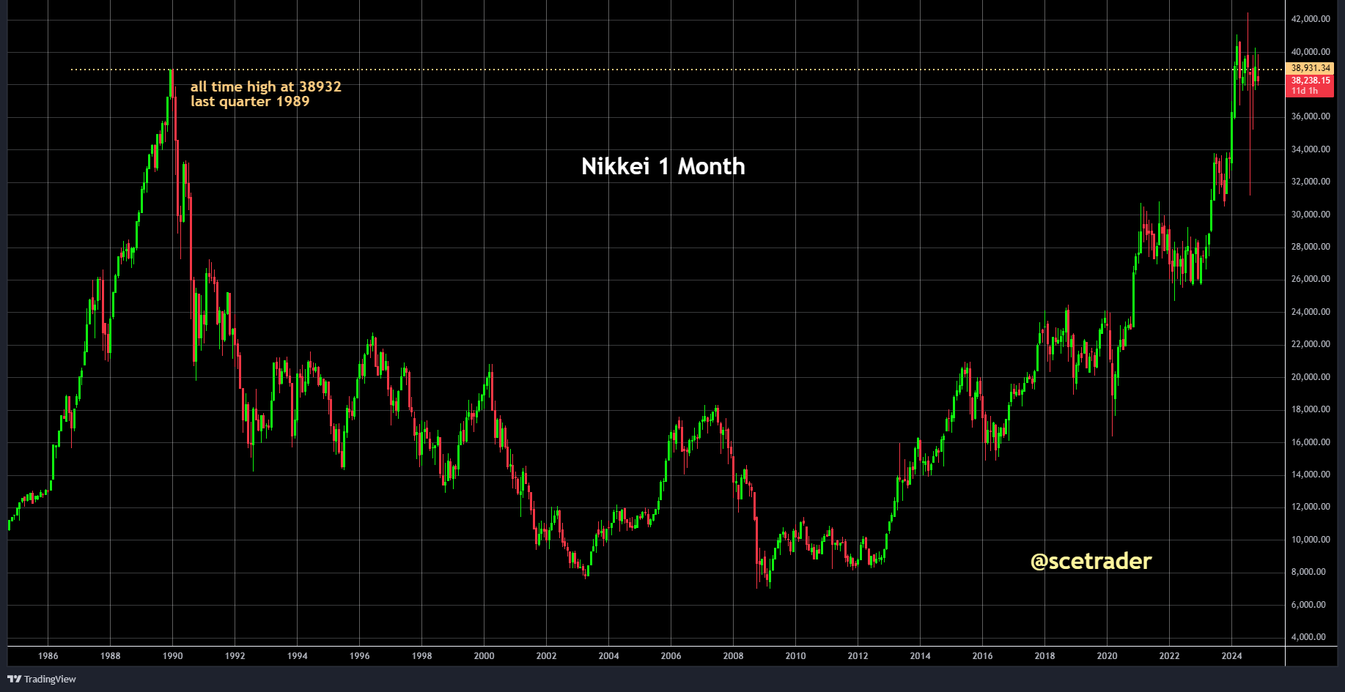Click the 2020 time axis label
Image resolution: width=1345 pixels, height=692 pixels.
(1108, 656)
